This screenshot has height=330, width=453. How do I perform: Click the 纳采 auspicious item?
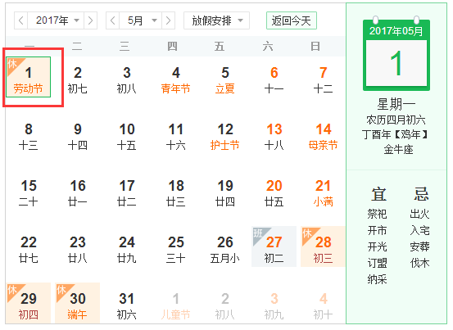[377, 279]
